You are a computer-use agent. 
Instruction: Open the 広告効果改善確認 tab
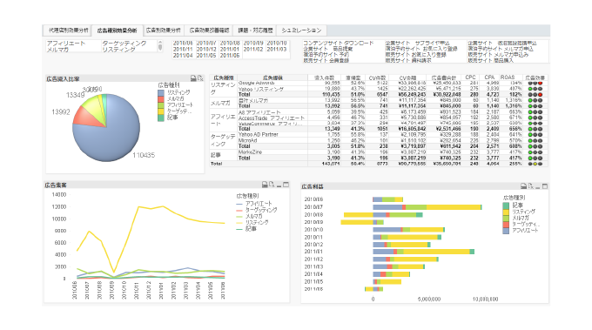[x=209, y=30]
